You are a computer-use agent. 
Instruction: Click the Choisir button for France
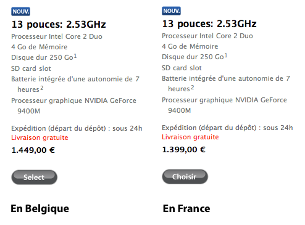(x=185, y=176)
